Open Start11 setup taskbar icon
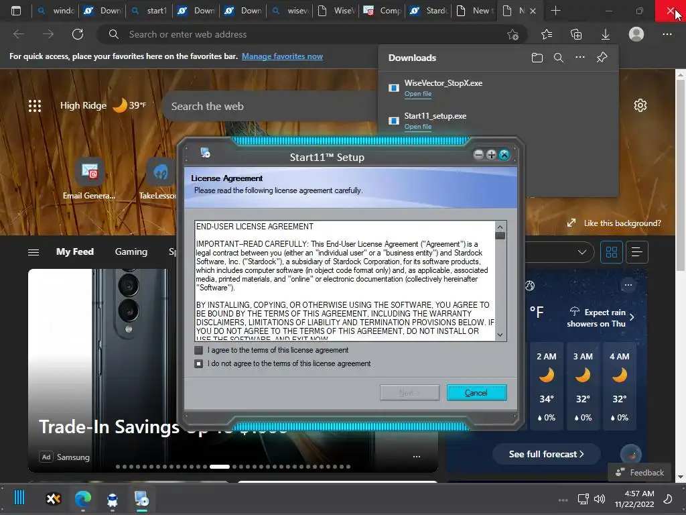This screenshot has width=686, height=515. click(x=142, y=499)
